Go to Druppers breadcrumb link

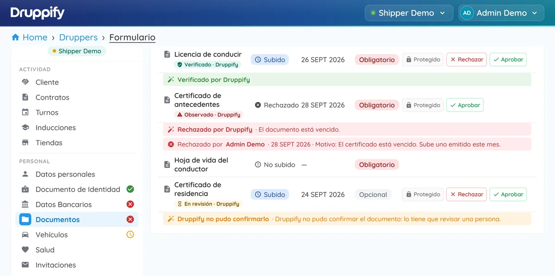click(x=78, y=37)
